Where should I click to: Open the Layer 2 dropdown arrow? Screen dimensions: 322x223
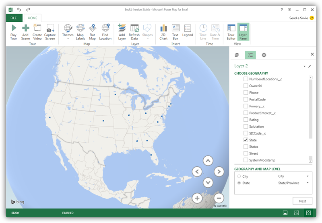[x=304, y=66]
